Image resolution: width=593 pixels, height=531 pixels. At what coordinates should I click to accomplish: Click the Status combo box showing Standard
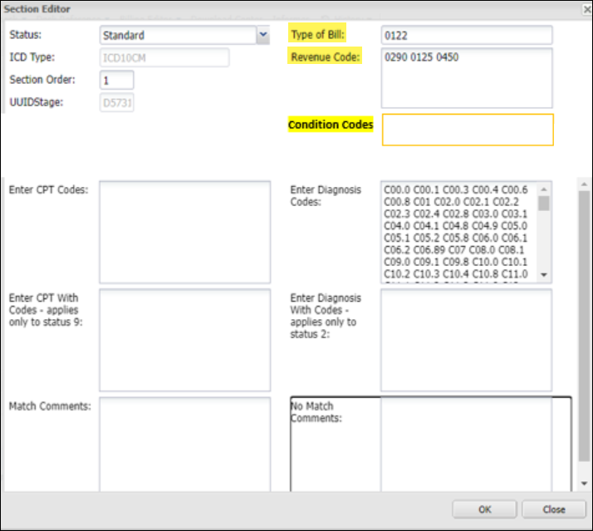[x=177, y=35]
